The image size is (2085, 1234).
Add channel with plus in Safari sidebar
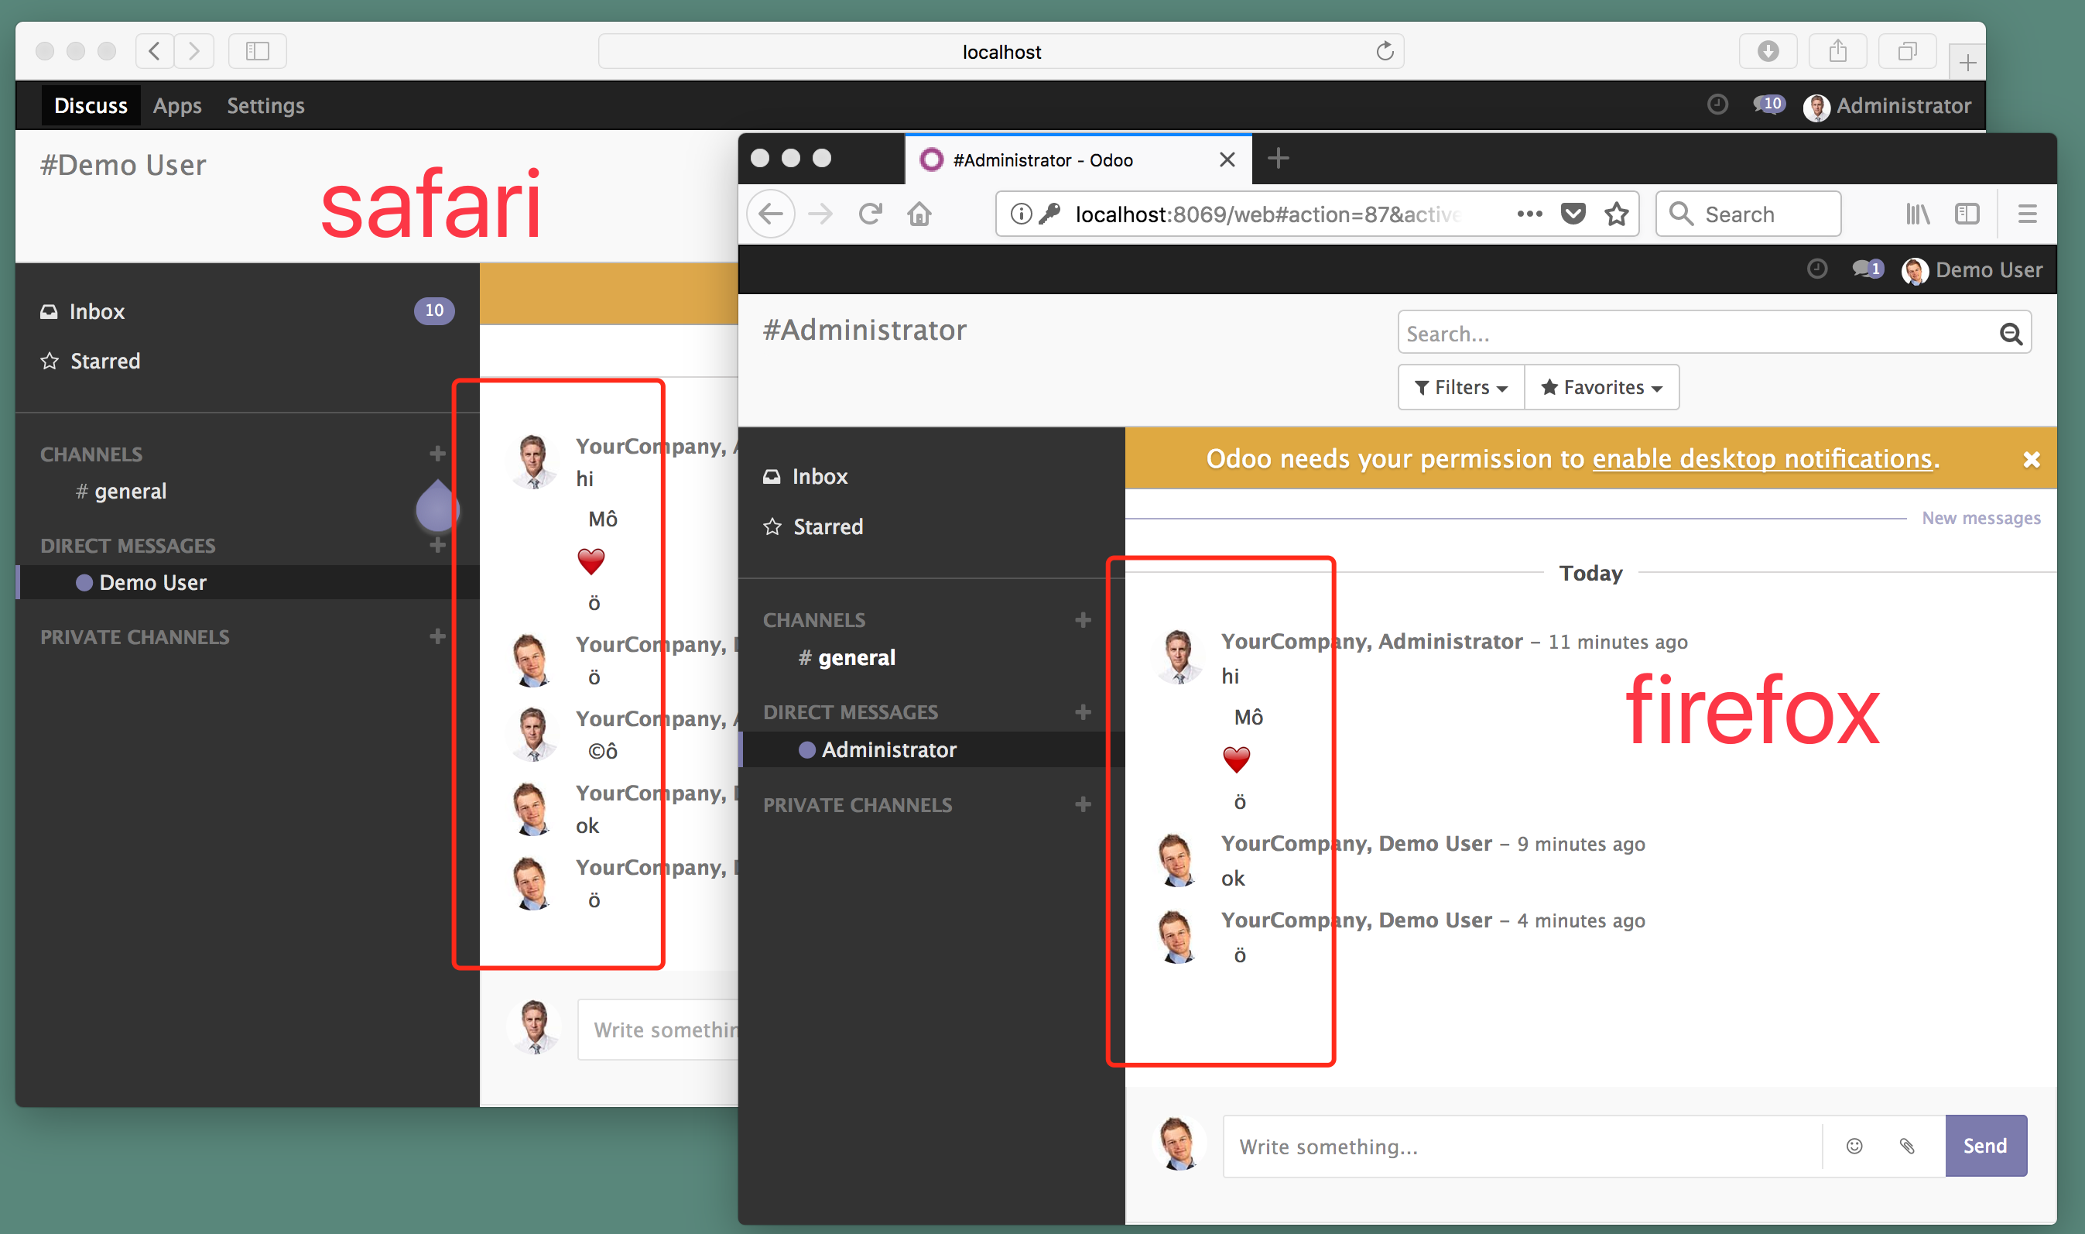pyautogui.click(x=437, y=454)
